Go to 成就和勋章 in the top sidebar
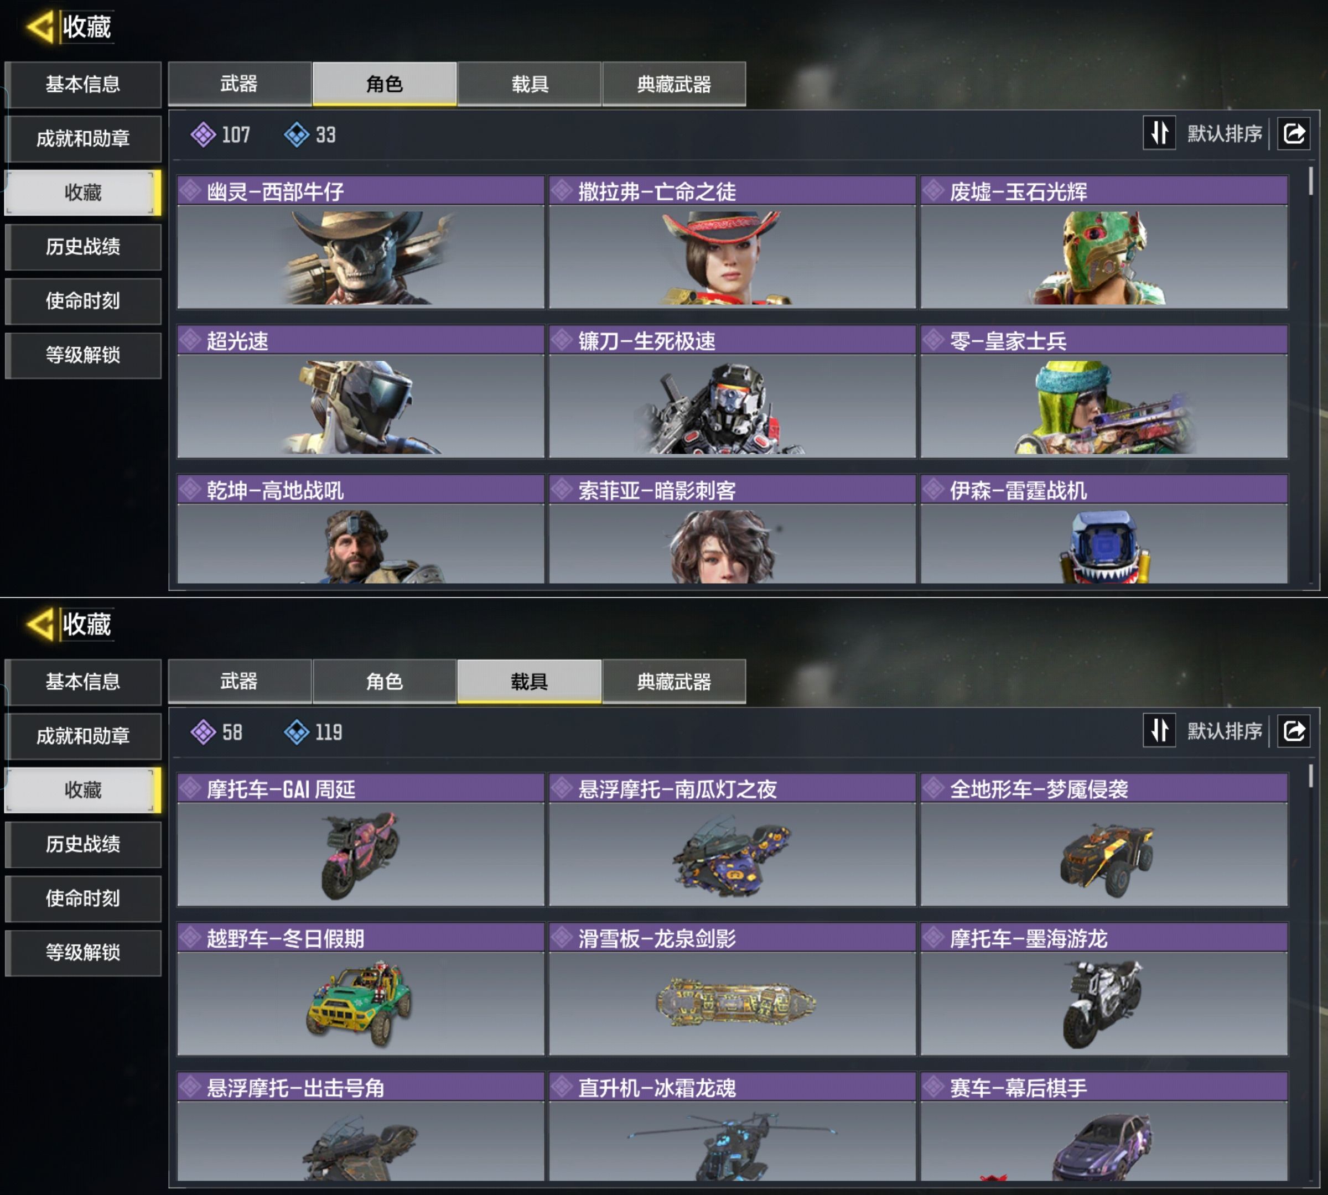 pos(83,138)
